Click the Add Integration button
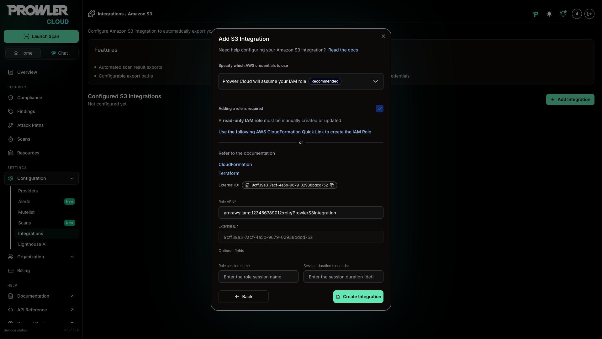 point(570,100)
